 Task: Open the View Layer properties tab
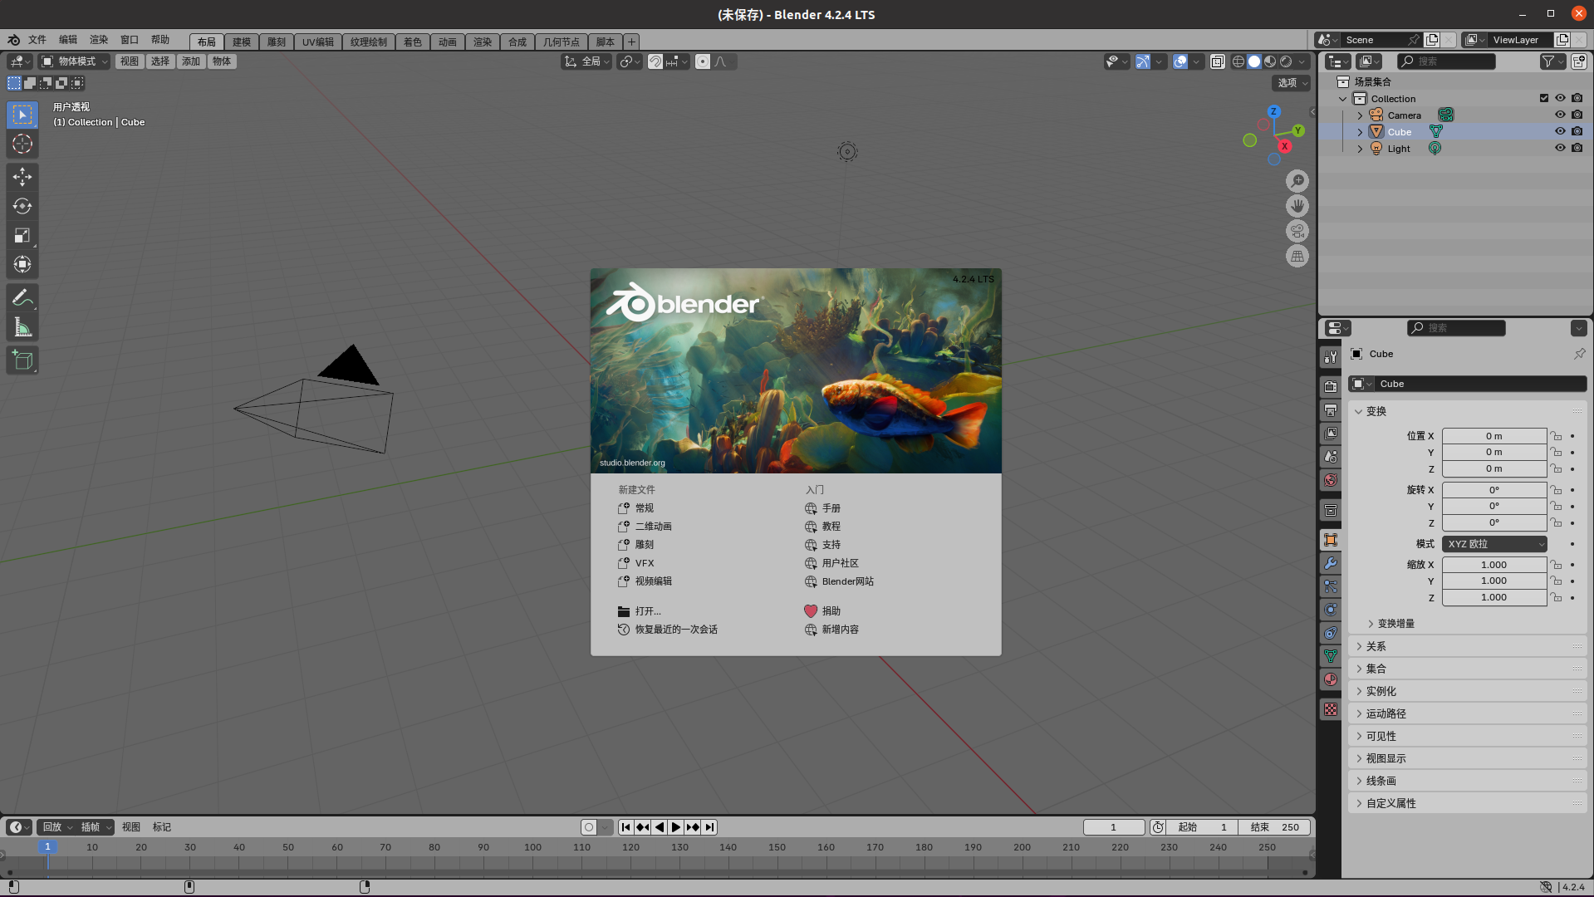(x=1331, y=434)
